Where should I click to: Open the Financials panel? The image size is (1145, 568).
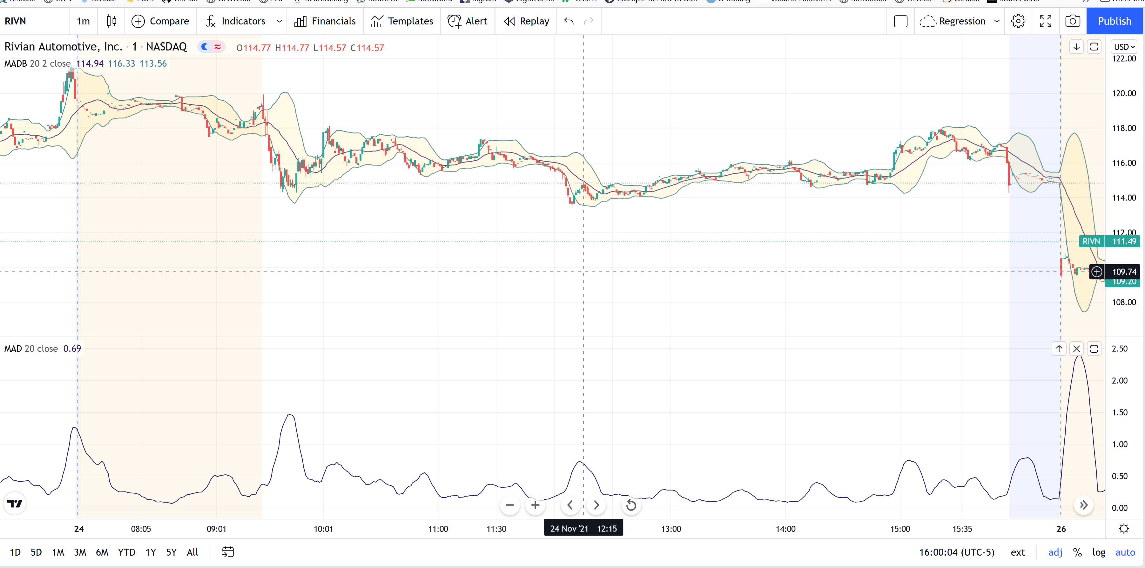(x=325, y=21)
